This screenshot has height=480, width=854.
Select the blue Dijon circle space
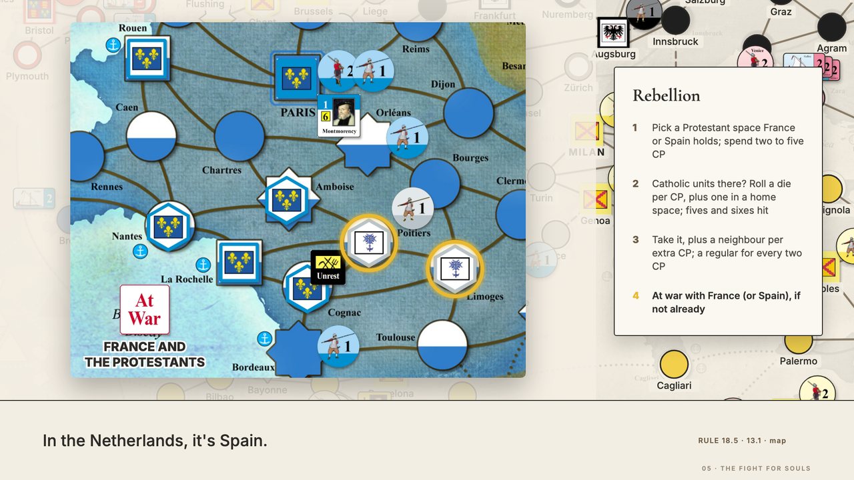coord(468,113)
